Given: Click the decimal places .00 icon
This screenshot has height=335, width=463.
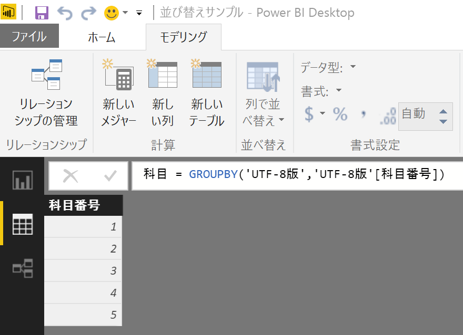Looking at the screenshot, I should coord(388,116).
